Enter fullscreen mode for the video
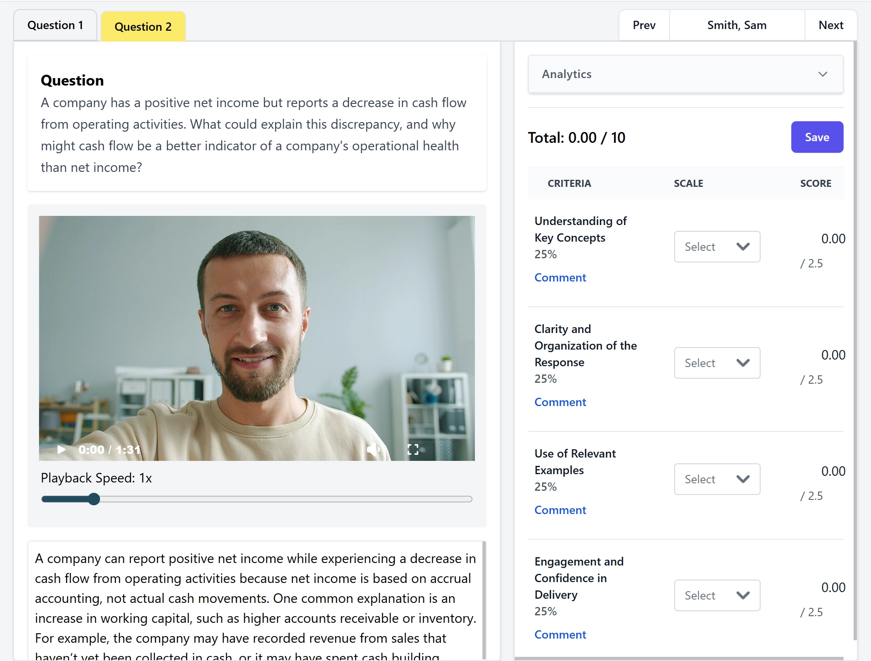The width and height of the screenshot is (871, 661). click(x=413, y=449)
